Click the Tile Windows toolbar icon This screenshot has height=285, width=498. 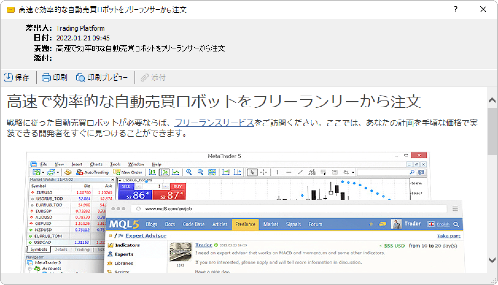[x=212, y=172]
